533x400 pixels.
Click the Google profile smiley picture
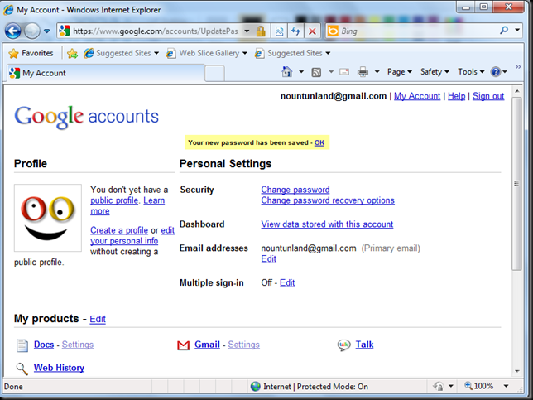[48, 218]
